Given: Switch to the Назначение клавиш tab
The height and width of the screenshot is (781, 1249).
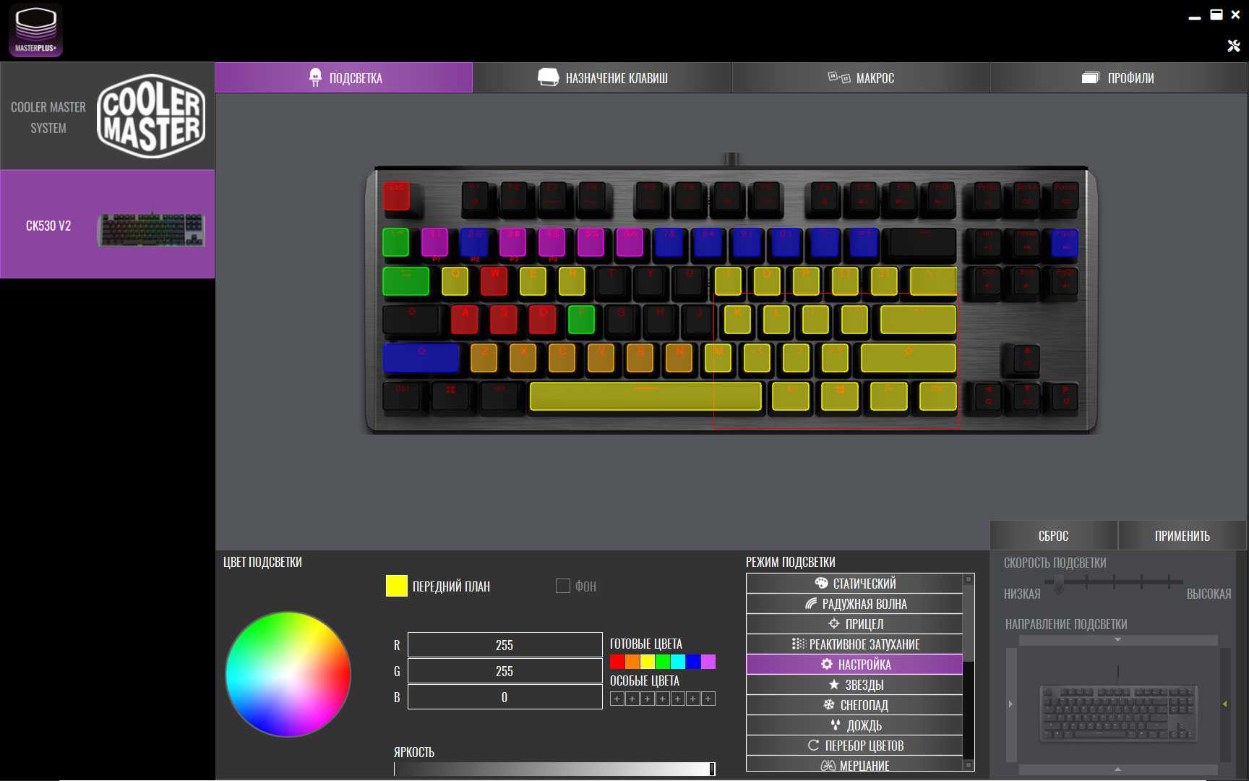Looking at the screenshot, I should pyautogui.click(x=602, y=78).
